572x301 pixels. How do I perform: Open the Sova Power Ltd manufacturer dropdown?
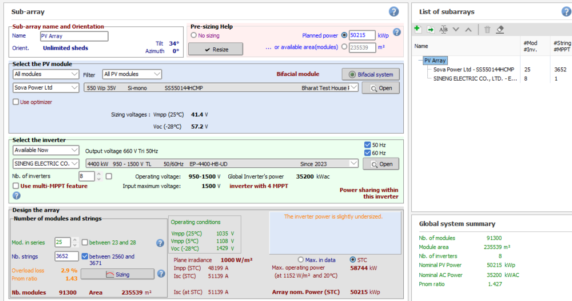46,88
